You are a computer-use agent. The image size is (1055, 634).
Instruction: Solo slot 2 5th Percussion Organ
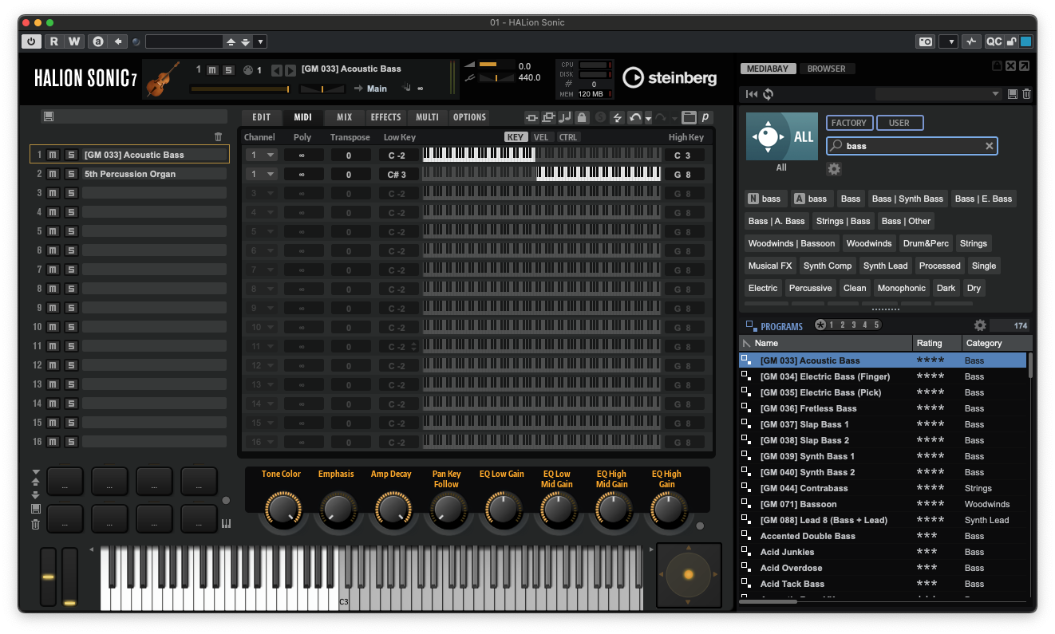point(71,174)
